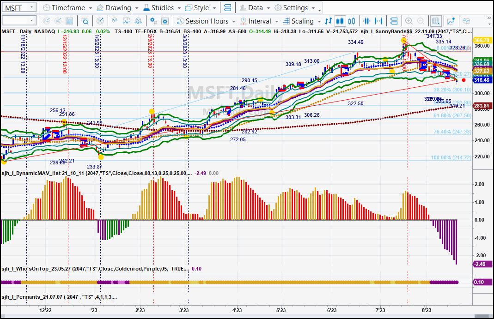Click the small wave line icon
This screenshot has height=319, width=494.
[x=115, y=21]
